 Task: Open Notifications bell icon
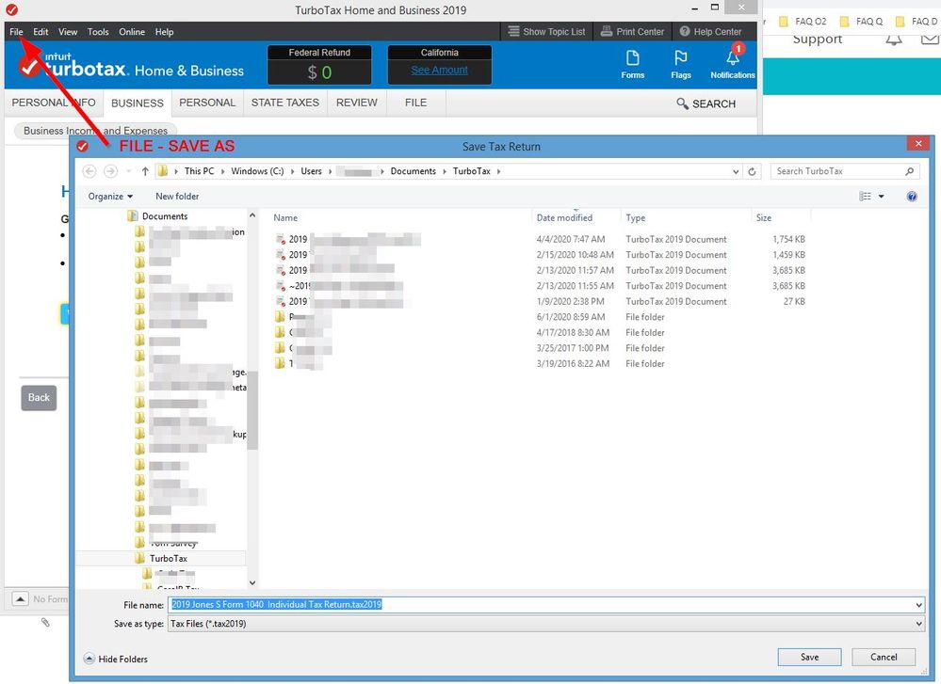732,58
